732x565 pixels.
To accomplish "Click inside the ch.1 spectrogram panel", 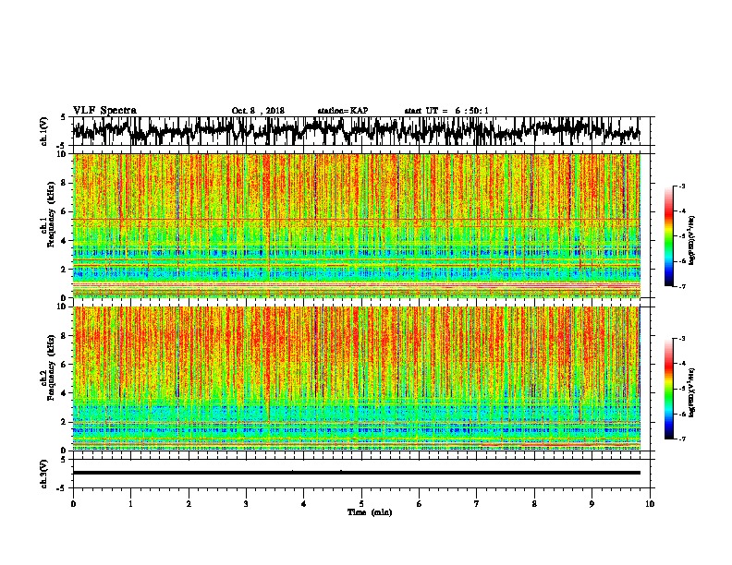I will (x=356, y=225).
